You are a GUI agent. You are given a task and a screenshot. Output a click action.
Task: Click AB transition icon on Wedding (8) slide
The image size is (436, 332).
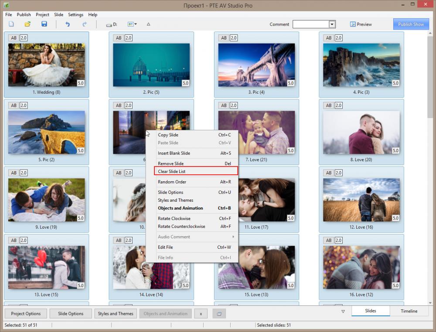[x=14, y=38]
